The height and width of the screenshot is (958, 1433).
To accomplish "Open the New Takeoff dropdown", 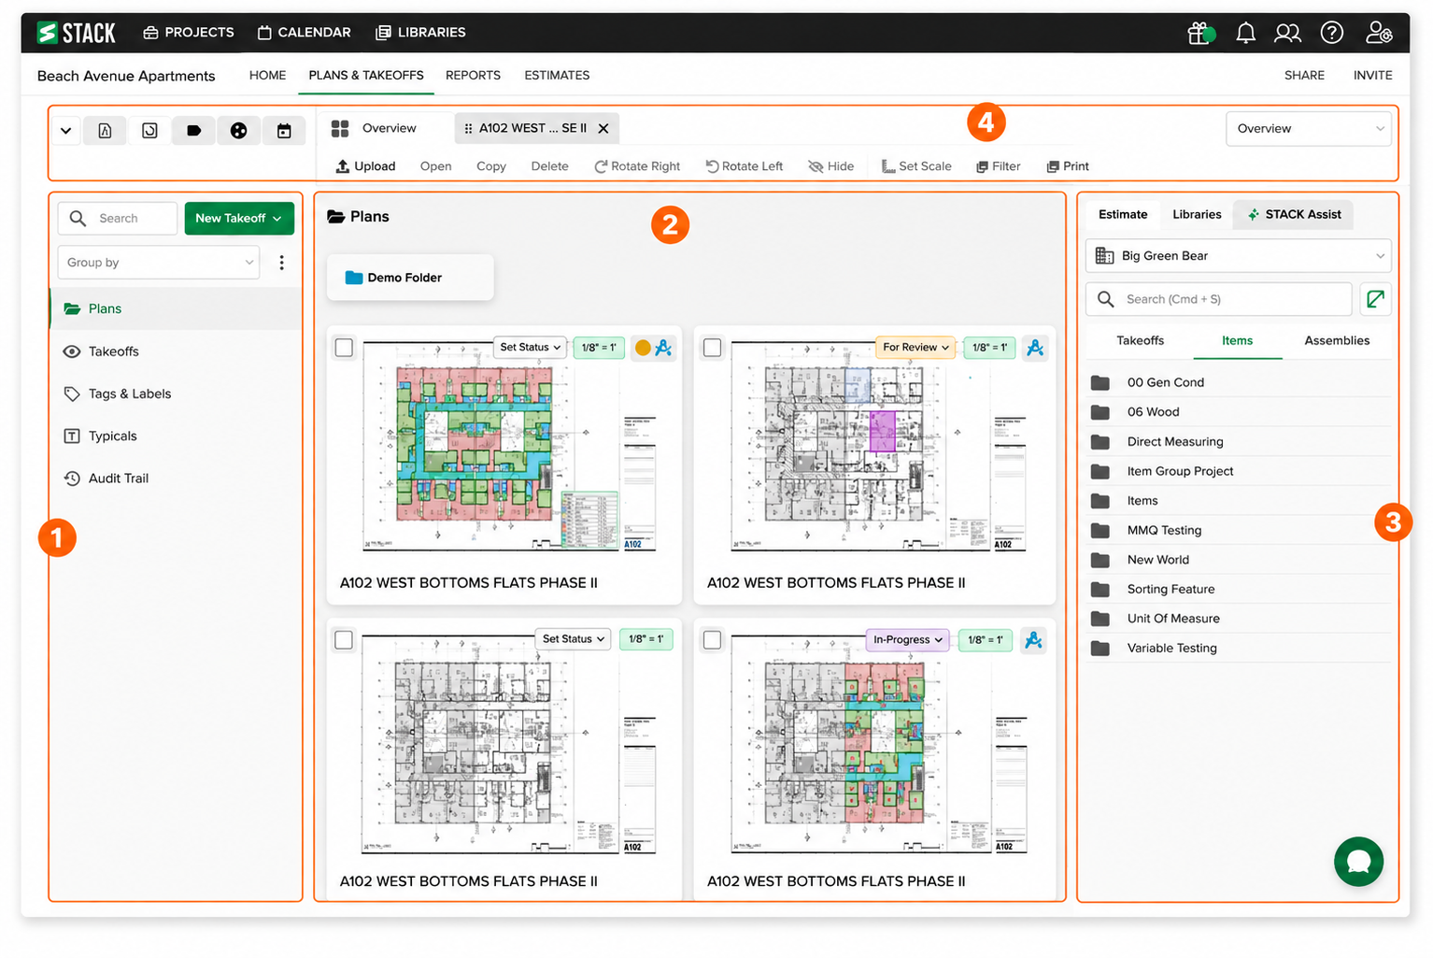I will tap(239, 219).
